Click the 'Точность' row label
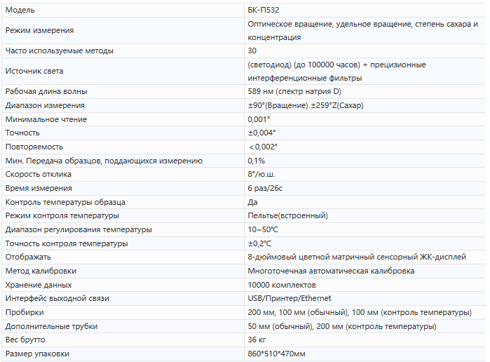 [x=22, y=133]
